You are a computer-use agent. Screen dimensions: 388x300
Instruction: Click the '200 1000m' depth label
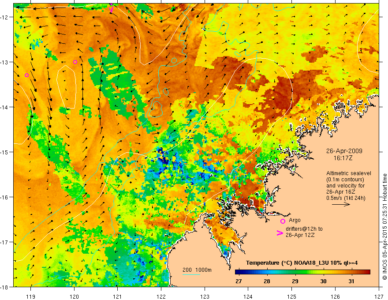pyautogui.click(x=197, y=270)
